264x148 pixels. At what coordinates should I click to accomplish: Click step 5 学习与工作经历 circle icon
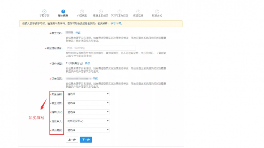point(120,12)
